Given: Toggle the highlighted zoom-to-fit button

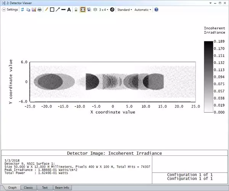Looking at the screenshot, I should [x=83, y=10].
